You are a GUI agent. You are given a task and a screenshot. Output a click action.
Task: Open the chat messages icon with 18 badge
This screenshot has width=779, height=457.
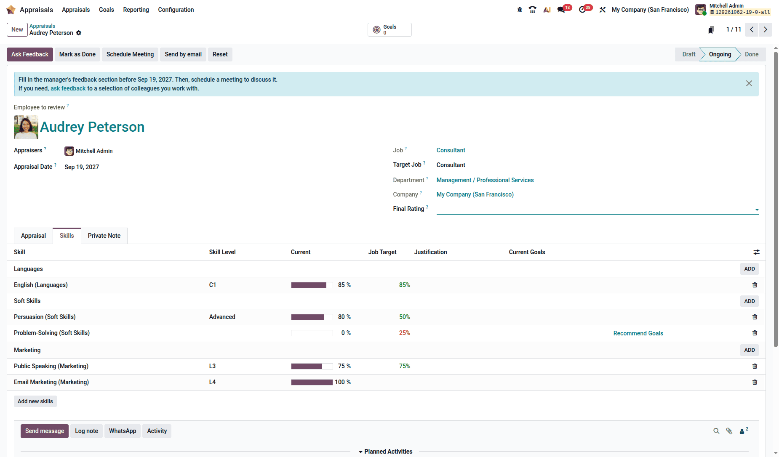click(x=561, y=10)
